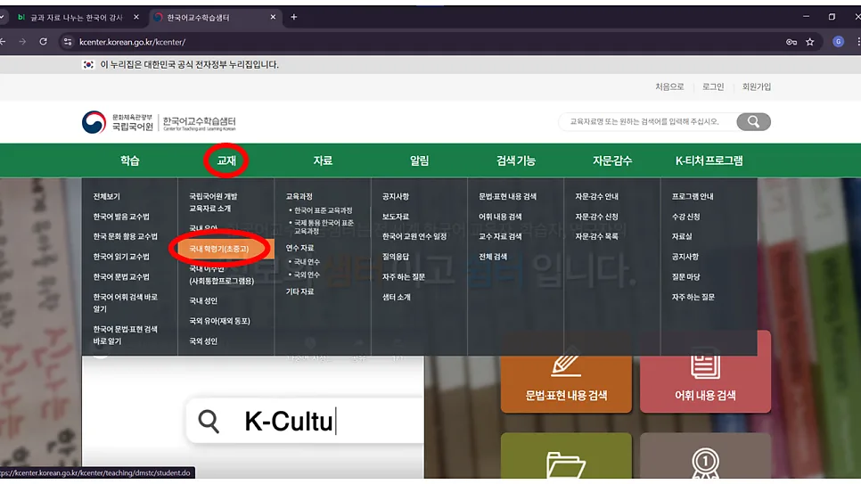The width and height of the screenshot is (861, 484).
Task: Open 자문·감수 목록 link
Action: pos(596,236)
